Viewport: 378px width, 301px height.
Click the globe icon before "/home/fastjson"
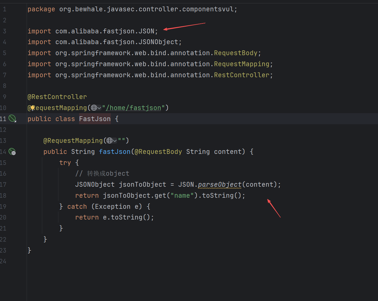point(94,108)
